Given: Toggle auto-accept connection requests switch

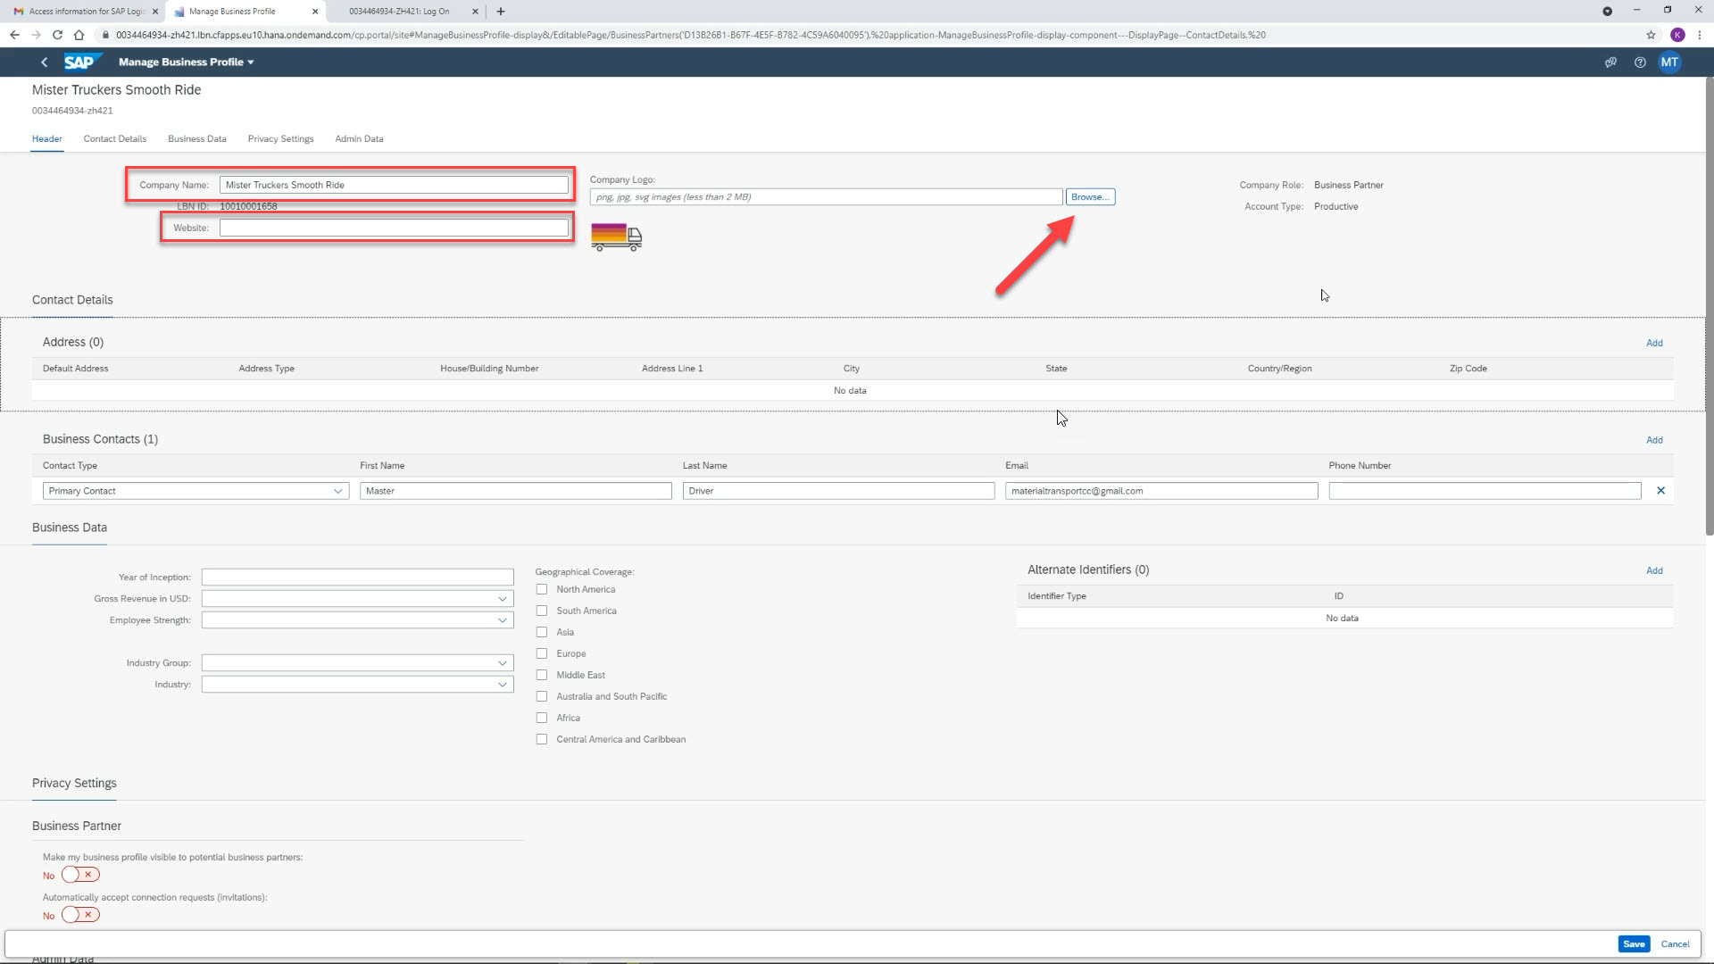Looking at the screenshot, I should pyautogui.click(x=80, y=915).
